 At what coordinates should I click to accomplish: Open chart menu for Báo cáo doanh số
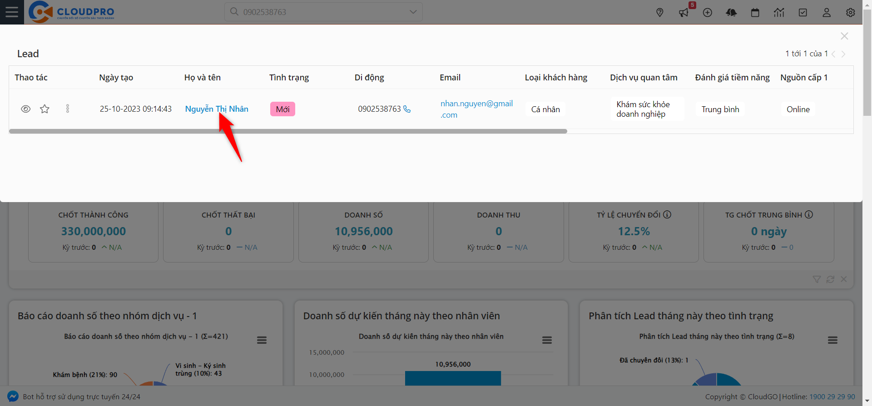click(x=262, y=340)
